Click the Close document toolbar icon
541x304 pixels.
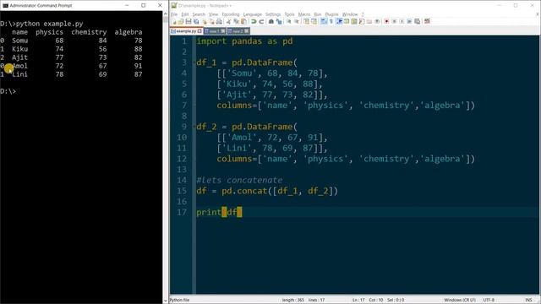(x=205, y=21)
